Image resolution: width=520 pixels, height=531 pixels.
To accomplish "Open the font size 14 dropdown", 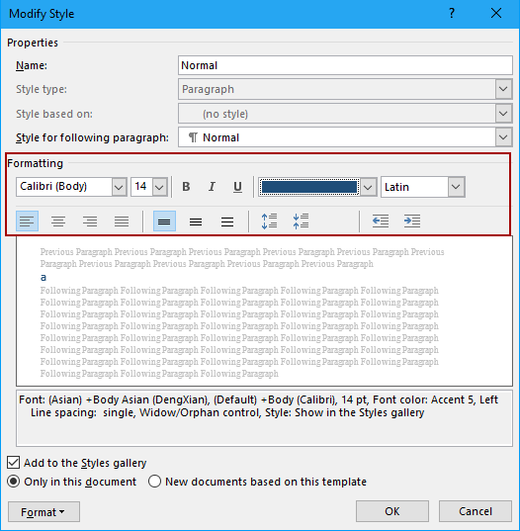I will 159,187.
